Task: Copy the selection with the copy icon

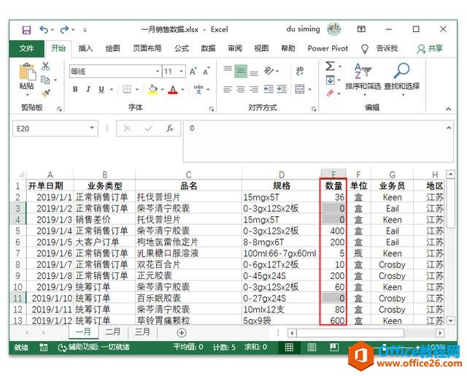Action: point(45,80)
